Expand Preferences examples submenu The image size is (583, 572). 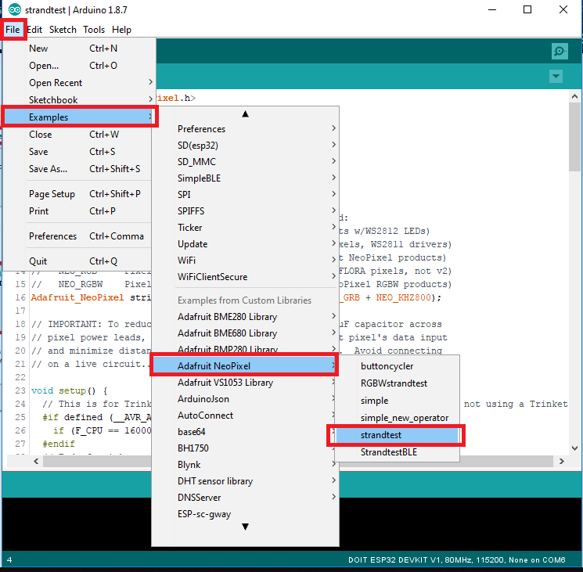[x=245, y=128]
